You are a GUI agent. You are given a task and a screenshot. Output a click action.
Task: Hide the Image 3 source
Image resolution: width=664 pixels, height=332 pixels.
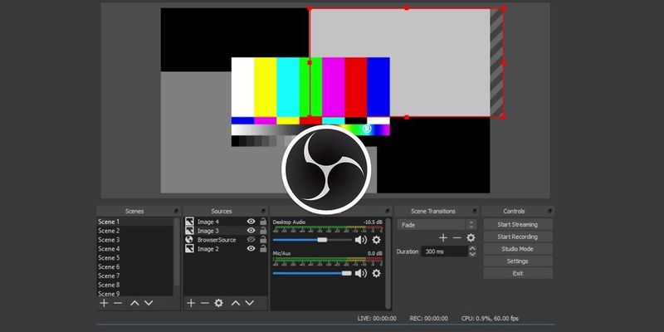coord(251,231)
